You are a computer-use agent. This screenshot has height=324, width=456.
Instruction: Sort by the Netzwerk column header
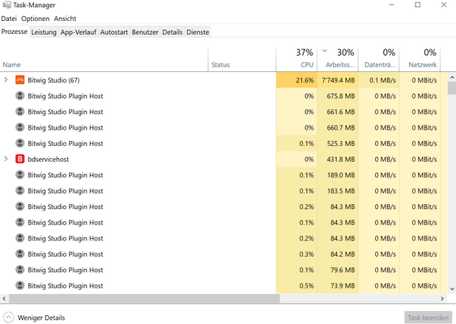point(420,59)
